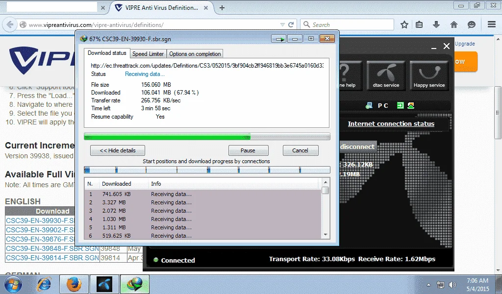
Task: Open URL history dropdown arrow
Action: (x=282, y=24)
